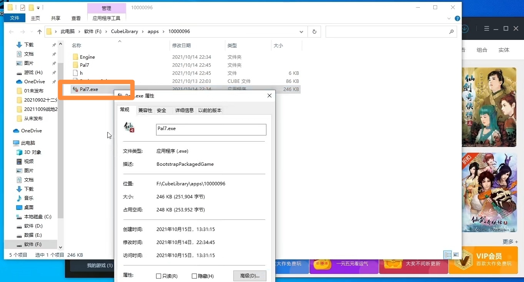Open 数据 (E:) drive in navigation pane
This screenshot has height=282, width=524.
(33, 235)
